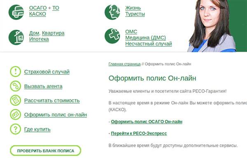Click the exclamation mark insurance case icon
The image size is (247, 164).
[16, 72]
